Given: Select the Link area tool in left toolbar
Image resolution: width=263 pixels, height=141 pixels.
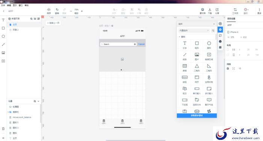Looking at the screenshot, I should click(x=3, y=61).
